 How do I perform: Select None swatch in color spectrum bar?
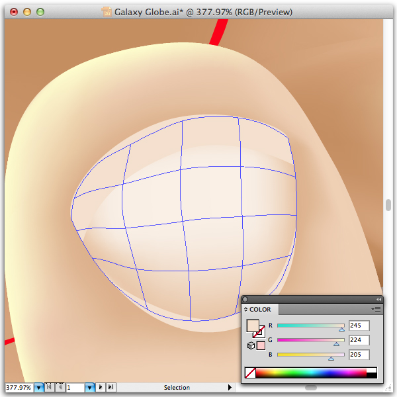[x=250, y=373]
